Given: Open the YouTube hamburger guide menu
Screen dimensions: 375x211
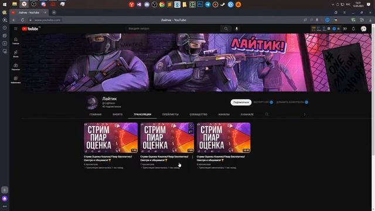Looking at the screenshot, I should click(16, 29).
